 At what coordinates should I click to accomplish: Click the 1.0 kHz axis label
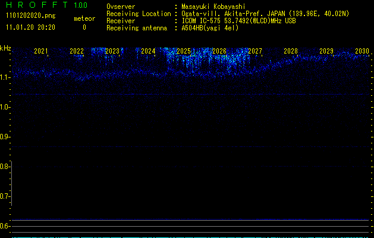(x=4, y=107)
